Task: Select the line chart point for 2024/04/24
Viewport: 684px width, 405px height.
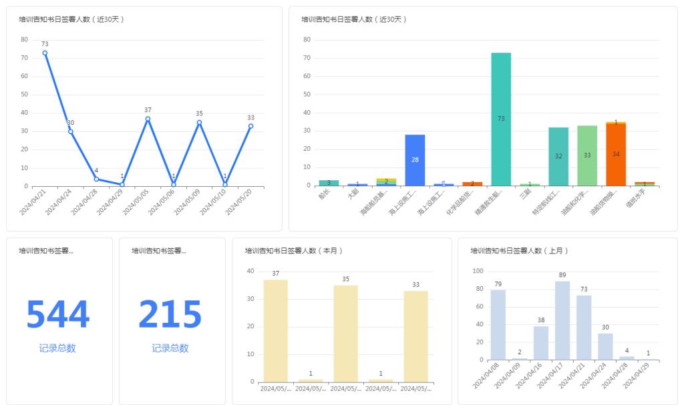Action: (70, 131)
